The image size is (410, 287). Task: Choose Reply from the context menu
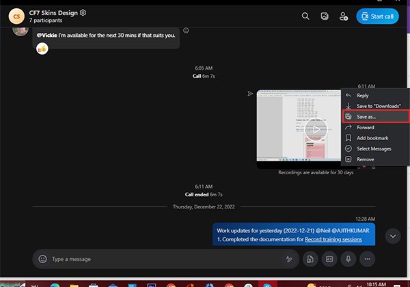click(362, 96)
